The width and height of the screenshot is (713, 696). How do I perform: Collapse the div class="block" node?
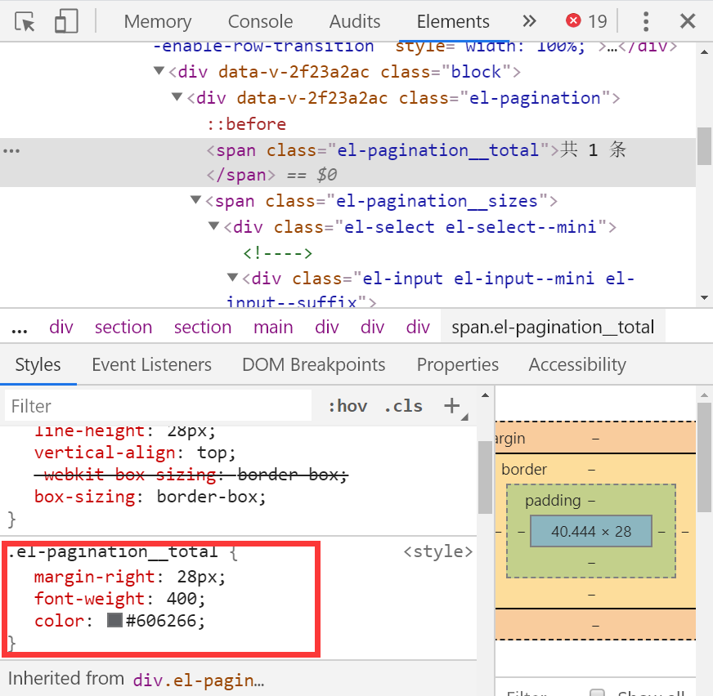coord(159,71)
